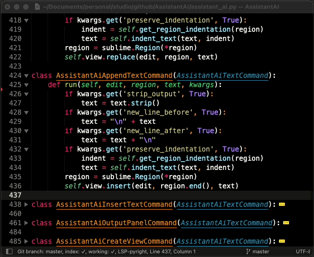Image resolution: width=314 pixels, height=257 pixels.
Task: Collapse the fold arrow at line 418
Action: [26, 20]
